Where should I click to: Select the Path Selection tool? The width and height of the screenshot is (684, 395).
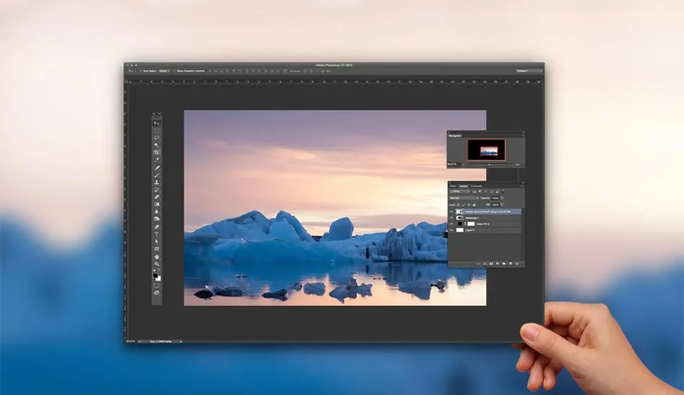(x=157, y=241)
